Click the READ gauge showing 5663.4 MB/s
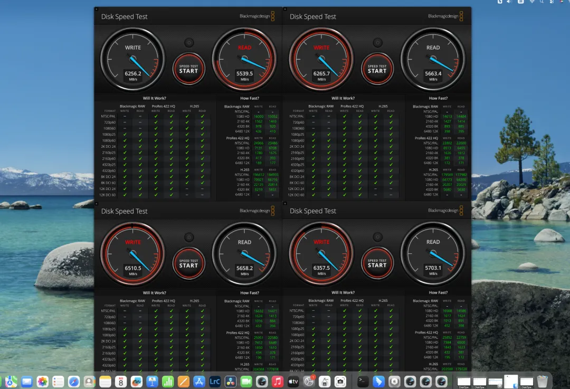The width and height of the screenshot is (570, 389). point(433,60)
